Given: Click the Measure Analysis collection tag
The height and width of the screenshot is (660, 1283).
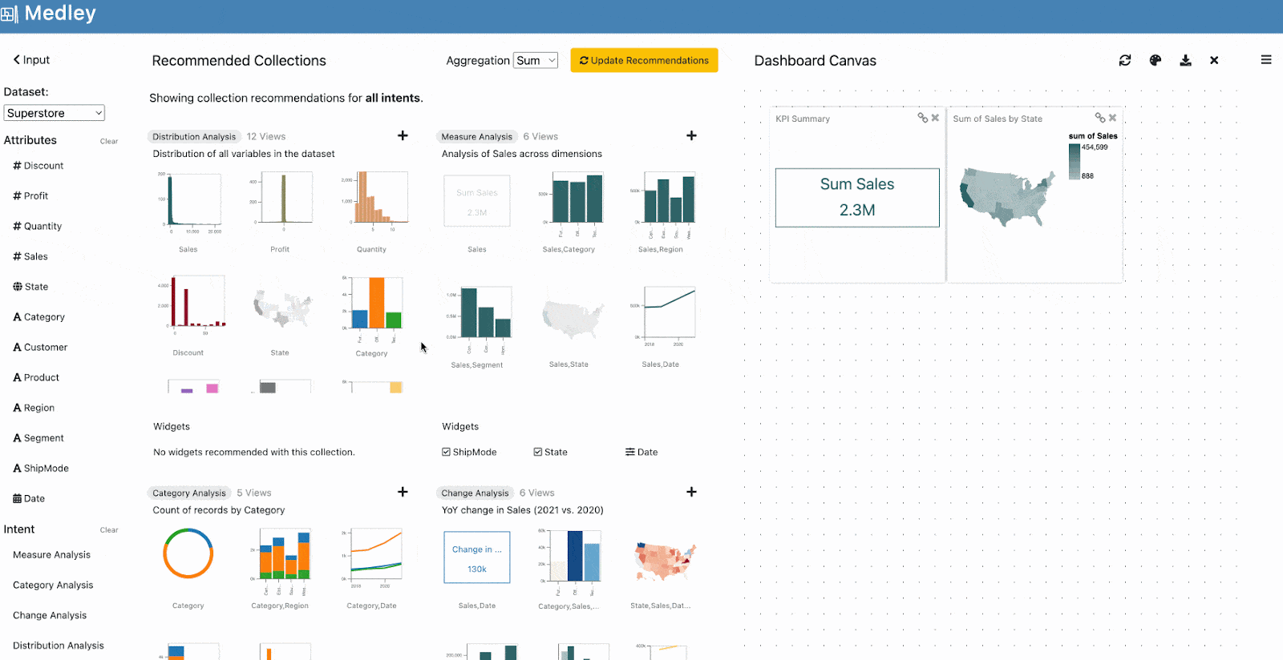Looking at the screenshot, I should pyautogui.click(x=476, y=137).
